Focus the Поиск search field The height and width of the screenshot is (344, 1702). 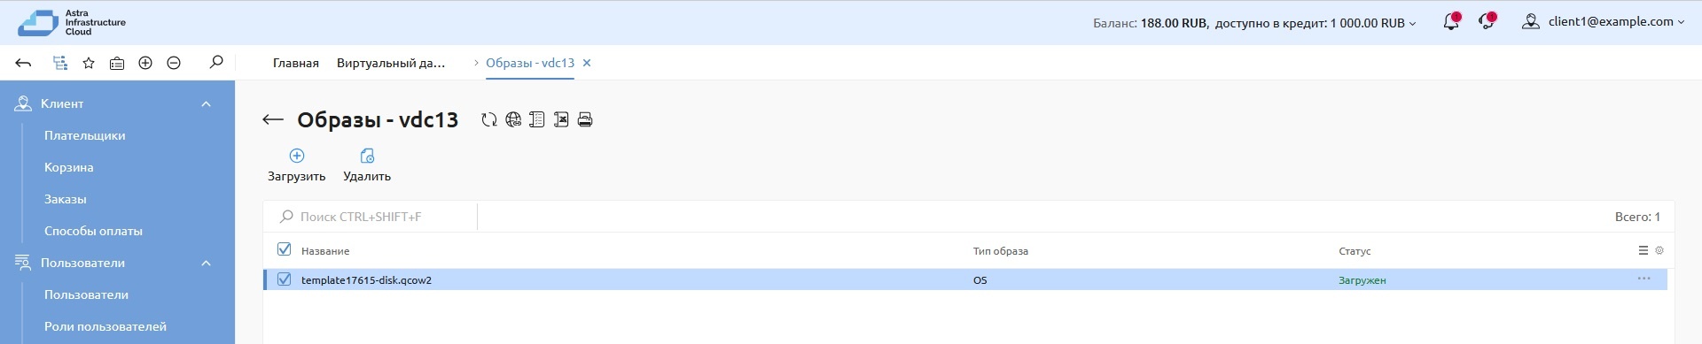click(371, 217)
